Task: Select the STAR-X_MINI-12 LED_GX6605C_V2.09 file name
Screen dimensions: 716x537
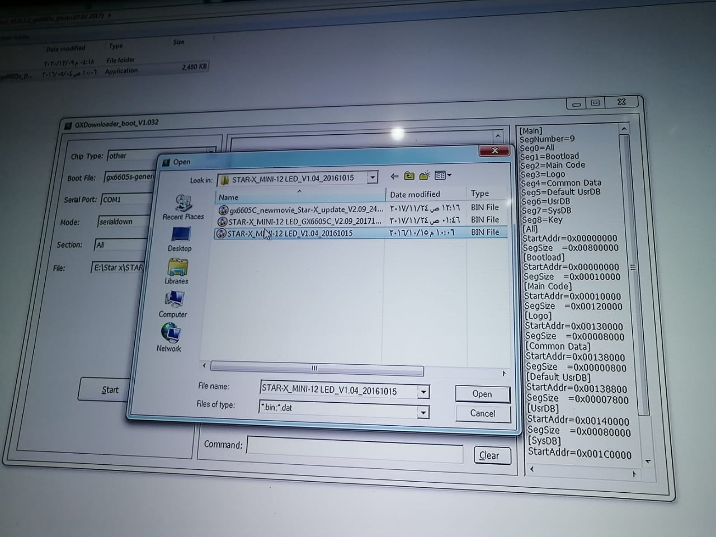Action: point(305,222)
